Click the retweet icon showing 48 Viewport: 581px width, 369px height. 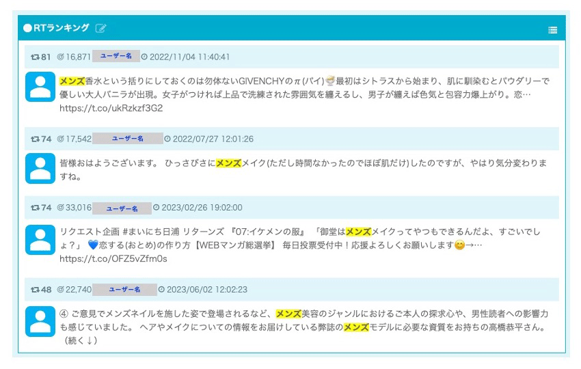pos(35,290)
